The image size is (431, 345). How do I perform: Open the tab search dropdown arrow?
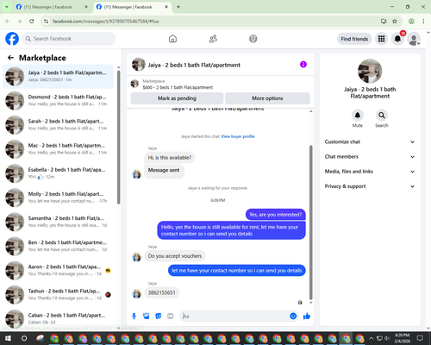tap(7, 7)
